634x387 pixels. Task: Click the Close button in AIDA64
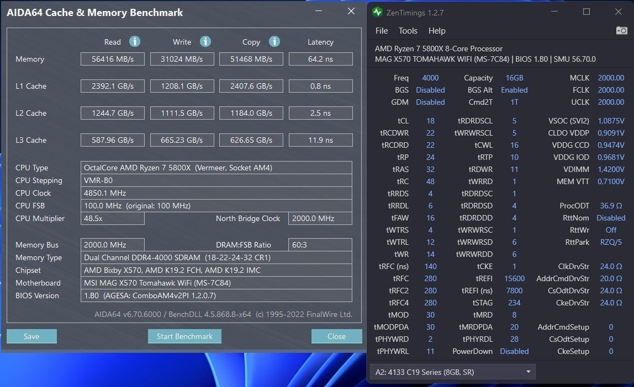pos(336,336)
